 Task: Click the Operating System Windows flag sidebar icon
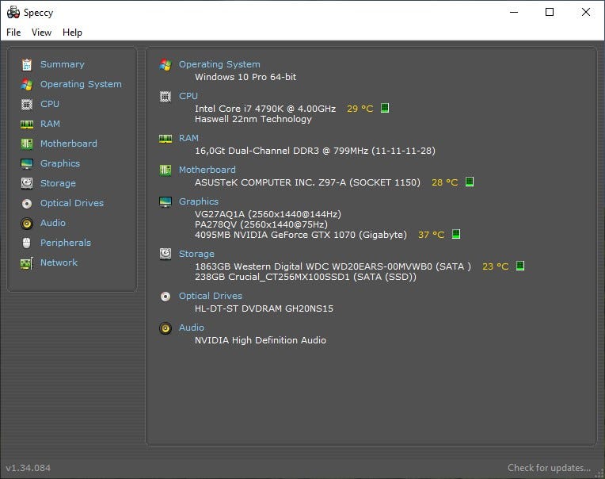click(27, 85)
